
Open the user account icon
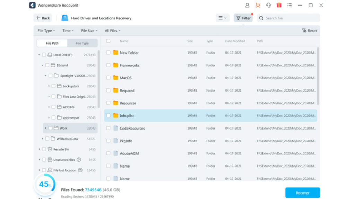point(247,5)
